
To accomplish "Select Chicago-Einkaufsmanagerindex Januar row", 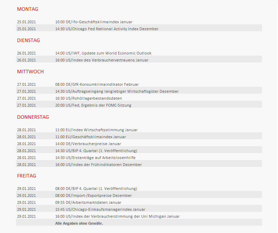I will pos(100,209).
